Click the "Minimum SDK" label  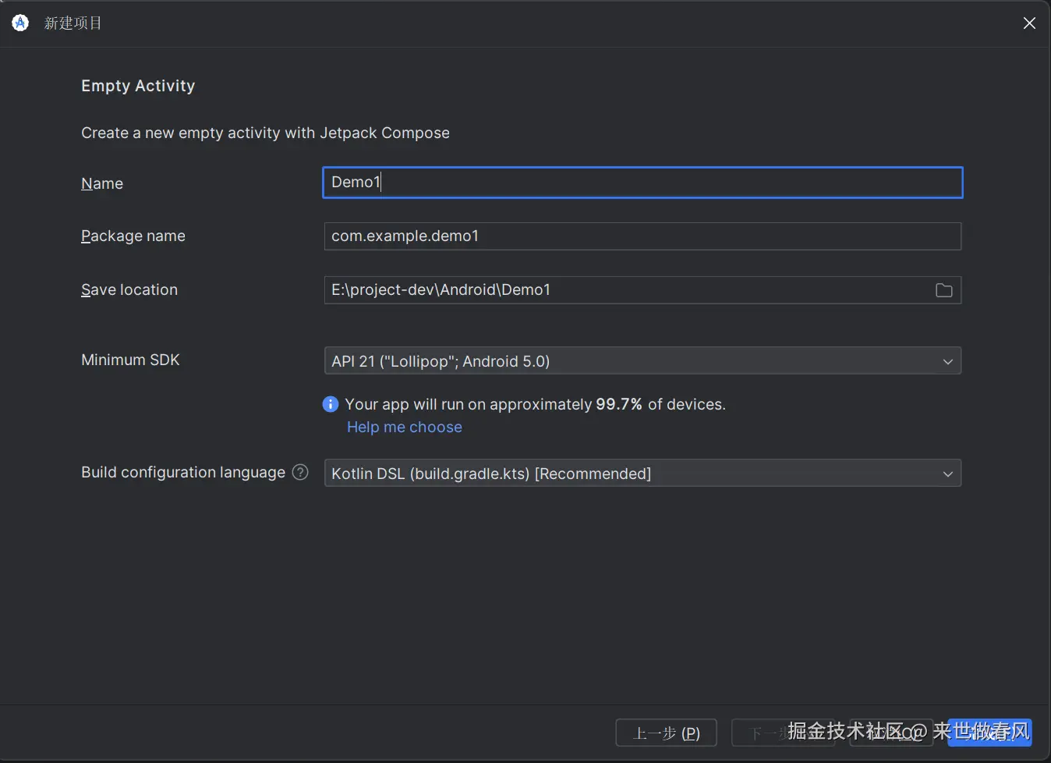pyautogui.click(x=130, y=360)
